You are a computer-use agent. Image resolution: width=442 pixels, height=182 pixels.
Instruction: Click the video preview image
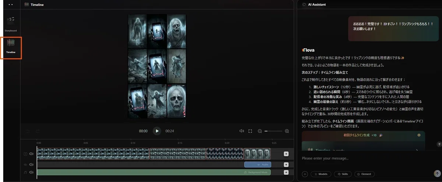pyautogui.click(x=157, y=66)
